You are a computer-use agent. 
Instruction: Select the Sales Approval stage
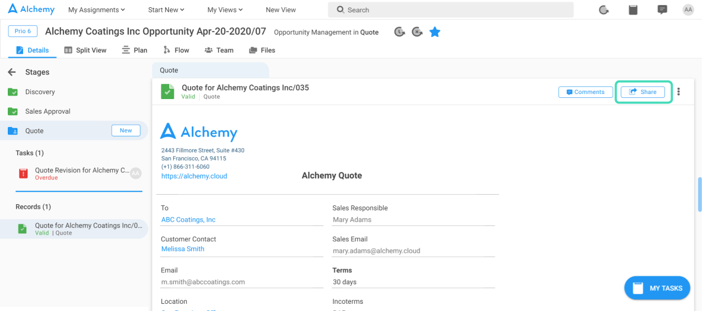(x=48, y=111)
